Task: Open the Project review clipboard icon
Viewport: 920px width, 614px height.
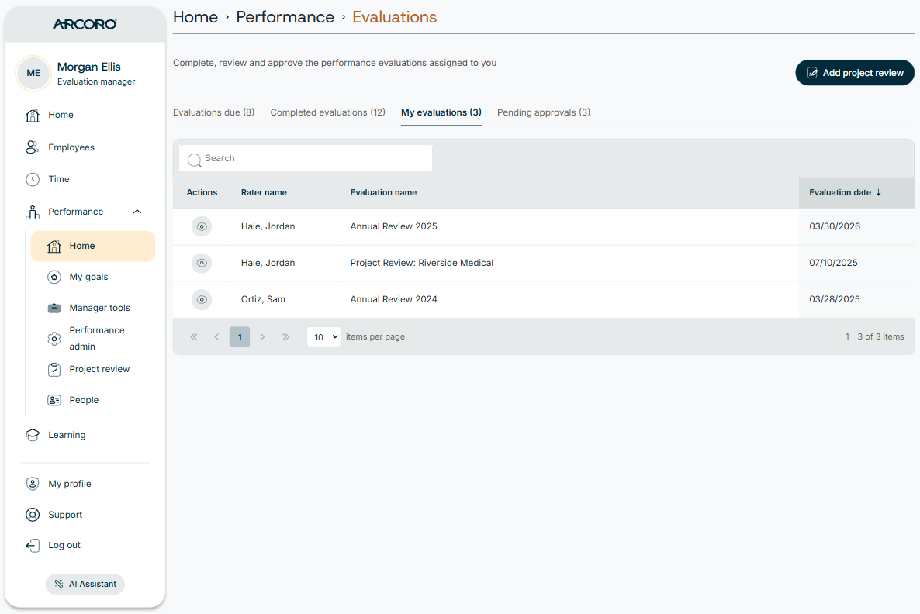Action: [x=54, y=370]
